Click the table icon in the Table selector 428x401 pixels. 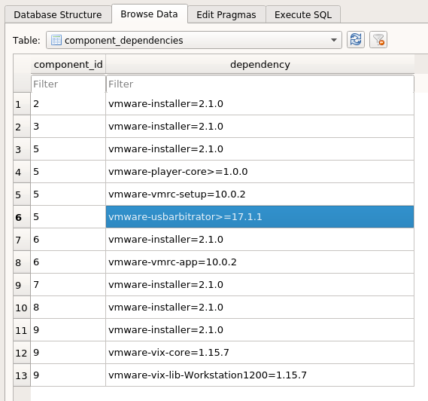point(56,40)
